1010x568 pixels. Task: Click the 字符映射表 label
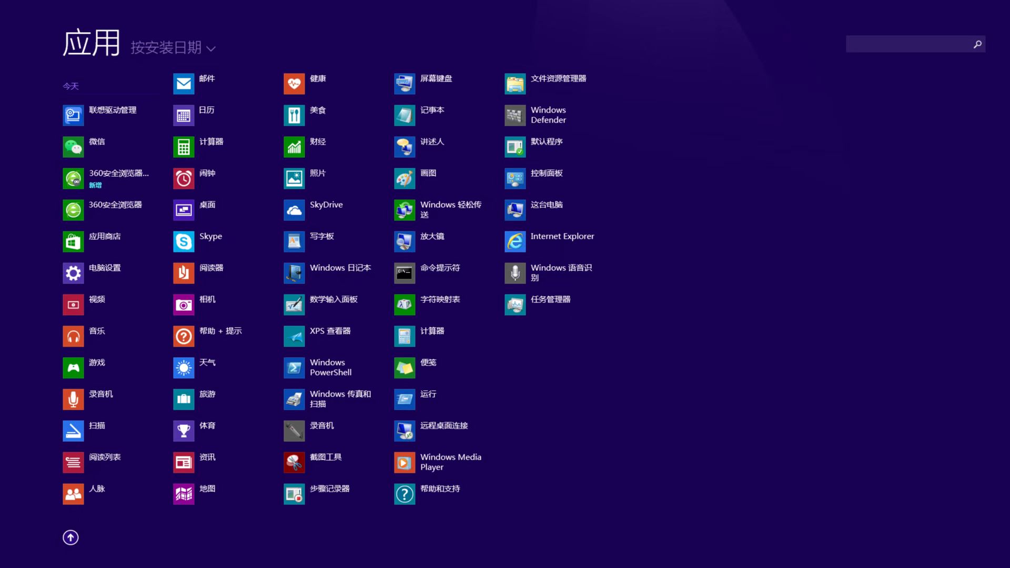440,299
